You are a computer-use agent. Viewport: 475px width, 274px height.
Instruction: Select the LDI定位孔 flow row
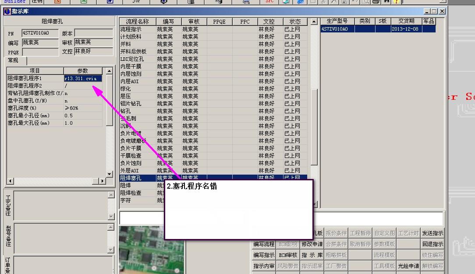[213, 59]
